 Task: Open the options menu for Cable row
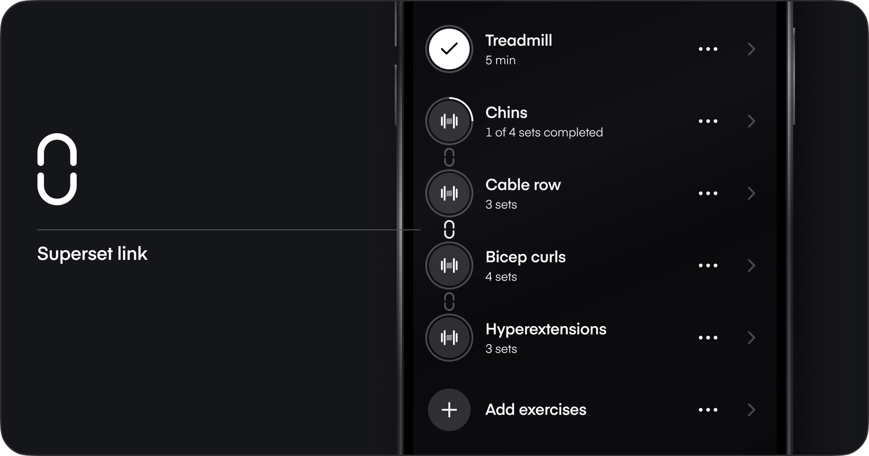(x=708, y=193)
